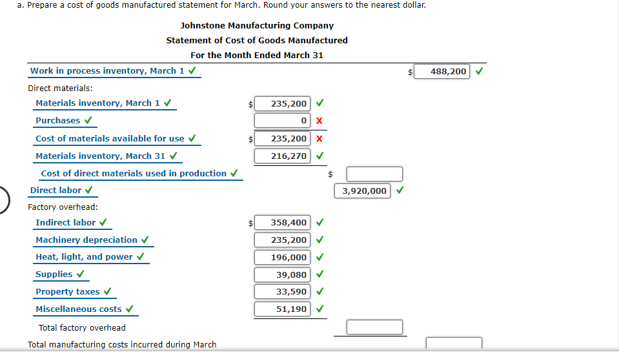Image resolution: width=619 pixels, height=352 pixels.
Task: Click green check beside 3,920,000 amount
Action: tap(400, 190)
